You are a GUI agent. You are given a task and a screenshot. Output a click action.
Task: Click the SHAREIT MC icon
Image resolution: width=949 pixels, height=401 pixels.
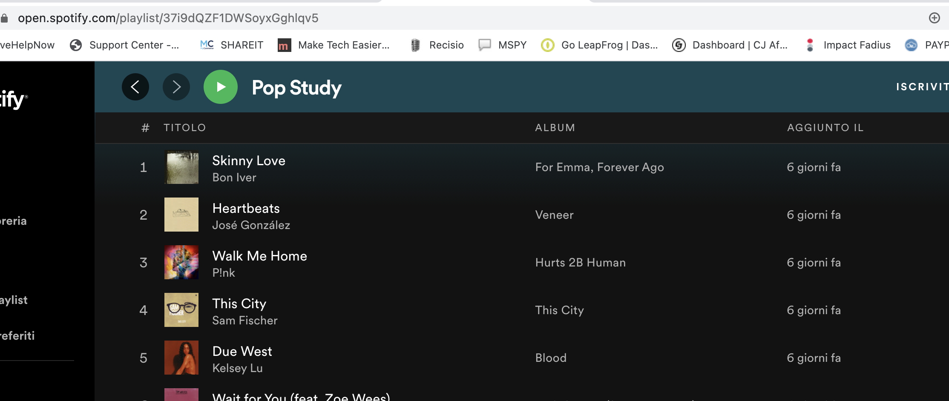coord(207,45)
